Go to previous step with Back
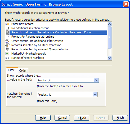The height and width of the screenshot is (124, 130). (x=82, y=118)
